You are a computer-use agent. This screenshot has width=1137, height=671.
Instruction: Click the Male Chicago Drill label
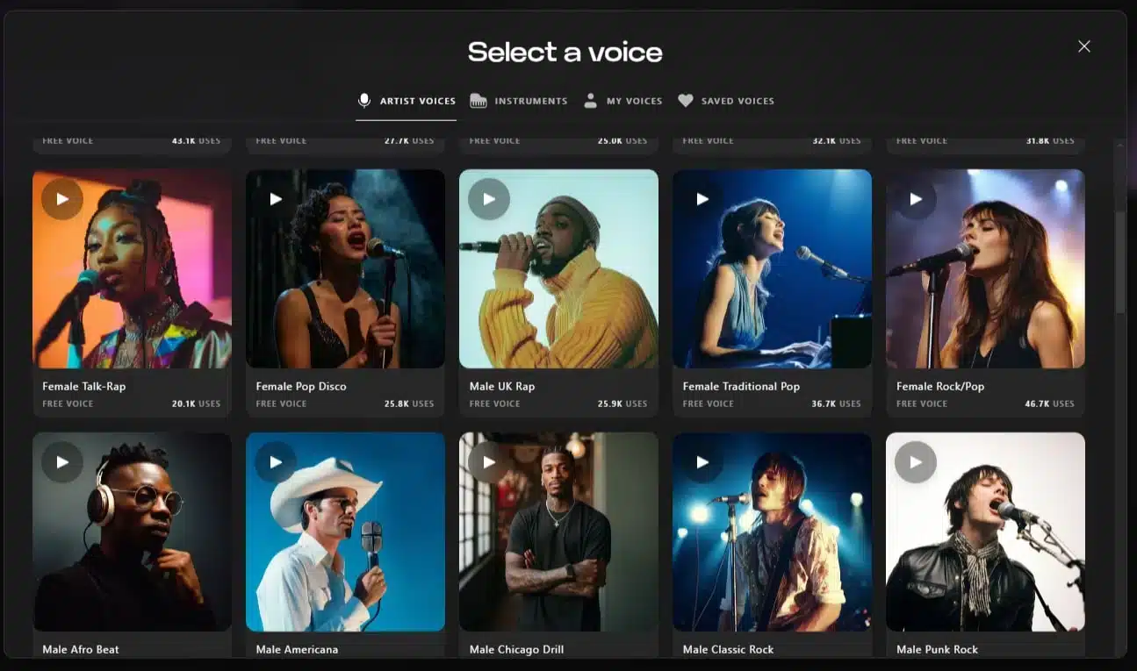tap(516, 649)
